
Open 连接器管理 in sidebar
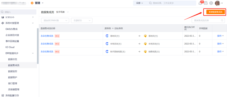[14, 89]
